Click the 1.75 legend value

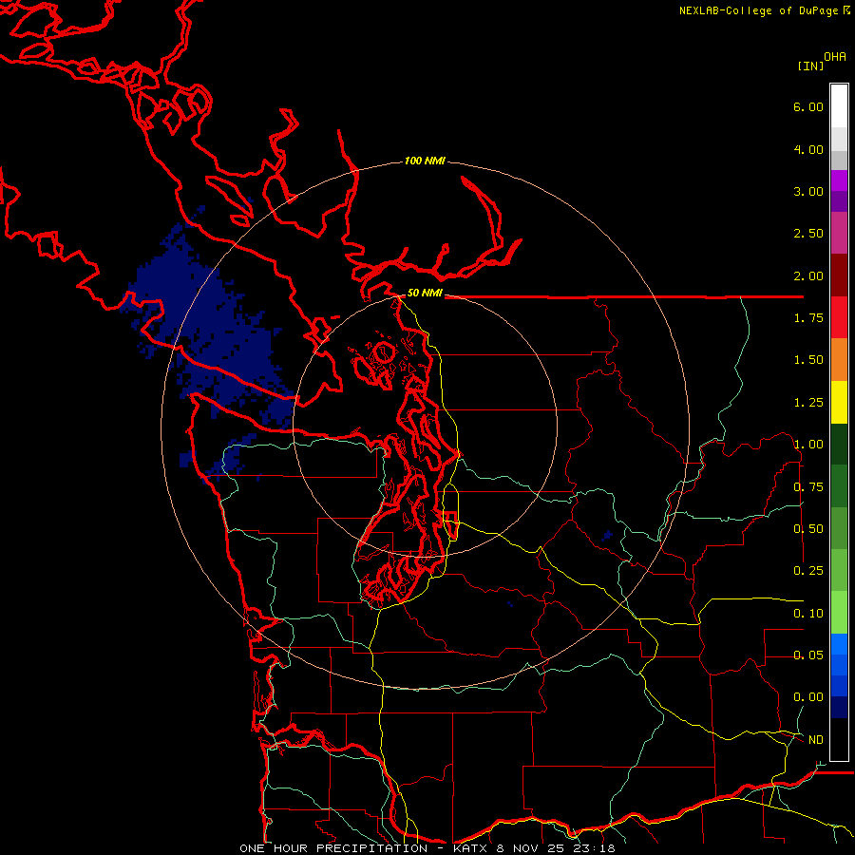pos(808,318)
